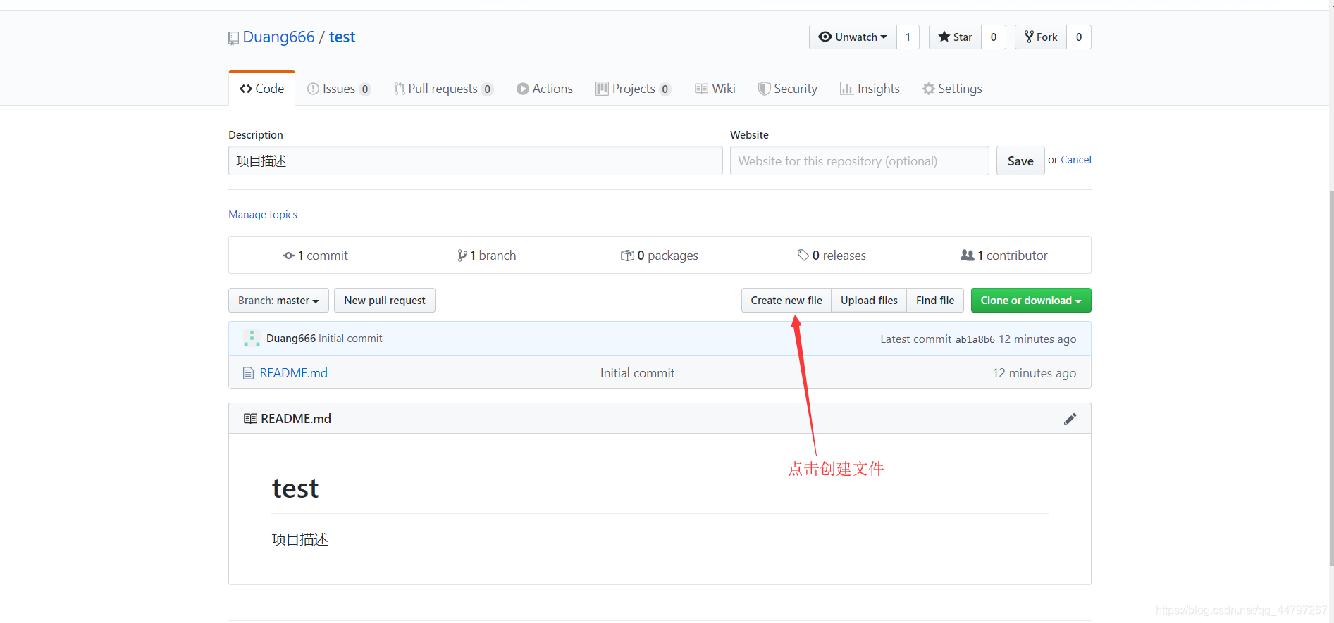Click Initial commit text beside Duang666

pos(350,339)
